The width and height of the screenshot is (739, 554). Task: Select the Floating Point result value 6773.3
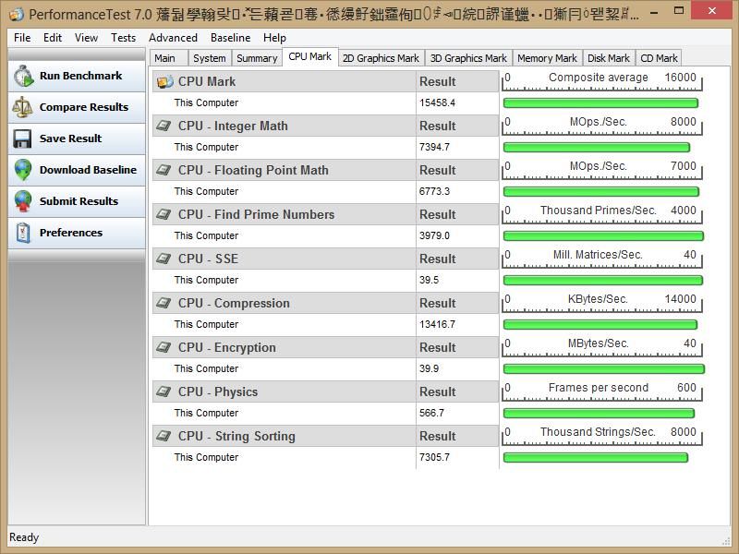coord(434,191)
